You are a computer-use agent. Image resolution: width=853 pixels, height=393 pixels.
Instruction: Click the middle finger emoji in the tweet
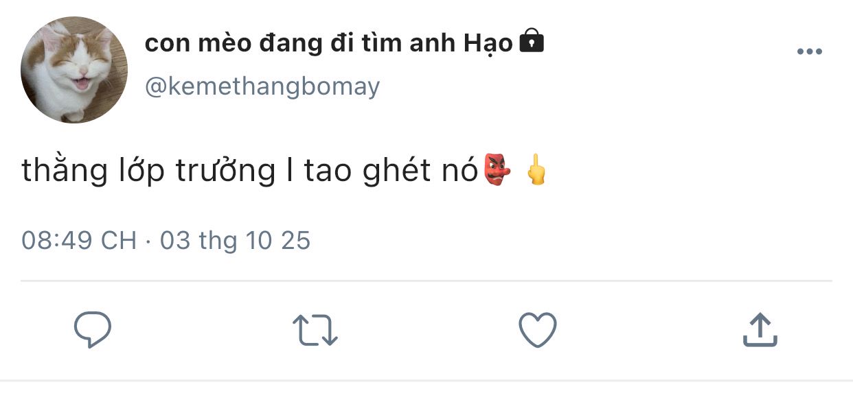(536, 170)
